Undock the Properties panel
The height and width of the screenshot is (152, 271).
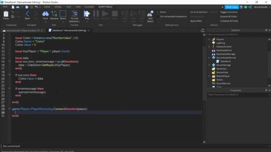[x=266, y=90]
